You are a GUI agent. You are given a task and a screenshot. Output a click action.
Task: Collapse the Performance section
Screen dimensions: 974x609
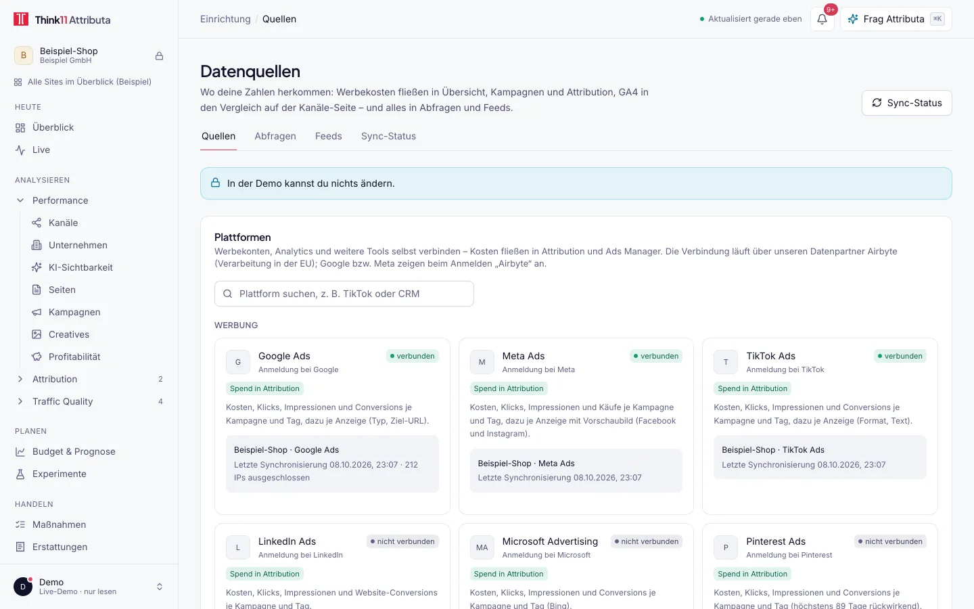coord(20,200)
